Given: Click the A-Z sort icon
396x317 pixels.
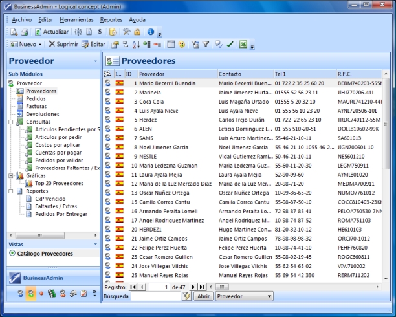Looking at the screenshot, I should [x=135, y=45].
